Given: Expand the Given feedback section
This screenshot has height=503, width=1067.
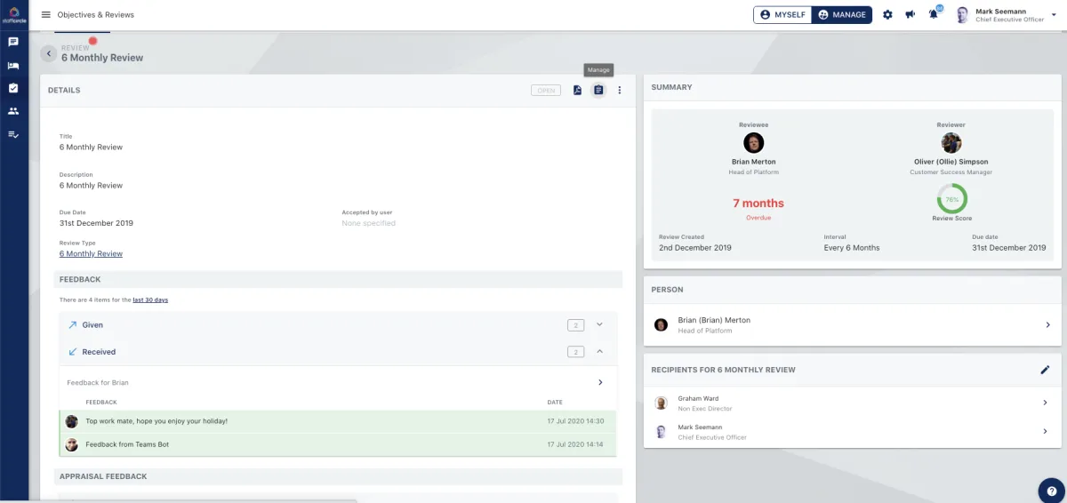Looking at the screenshot, I should pyautogui.click(x=599, y=325).
